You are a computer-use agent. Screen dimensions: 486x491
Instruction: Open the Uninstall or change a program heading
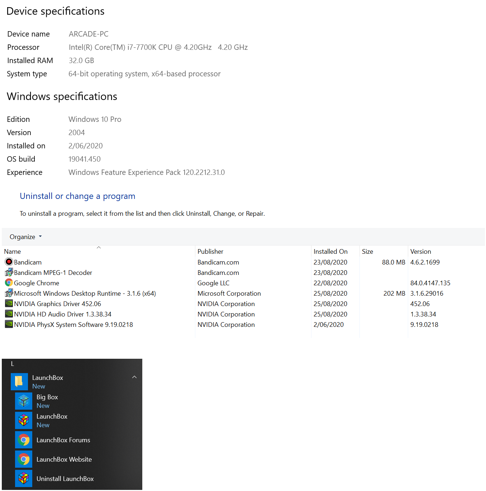[77, 196]
